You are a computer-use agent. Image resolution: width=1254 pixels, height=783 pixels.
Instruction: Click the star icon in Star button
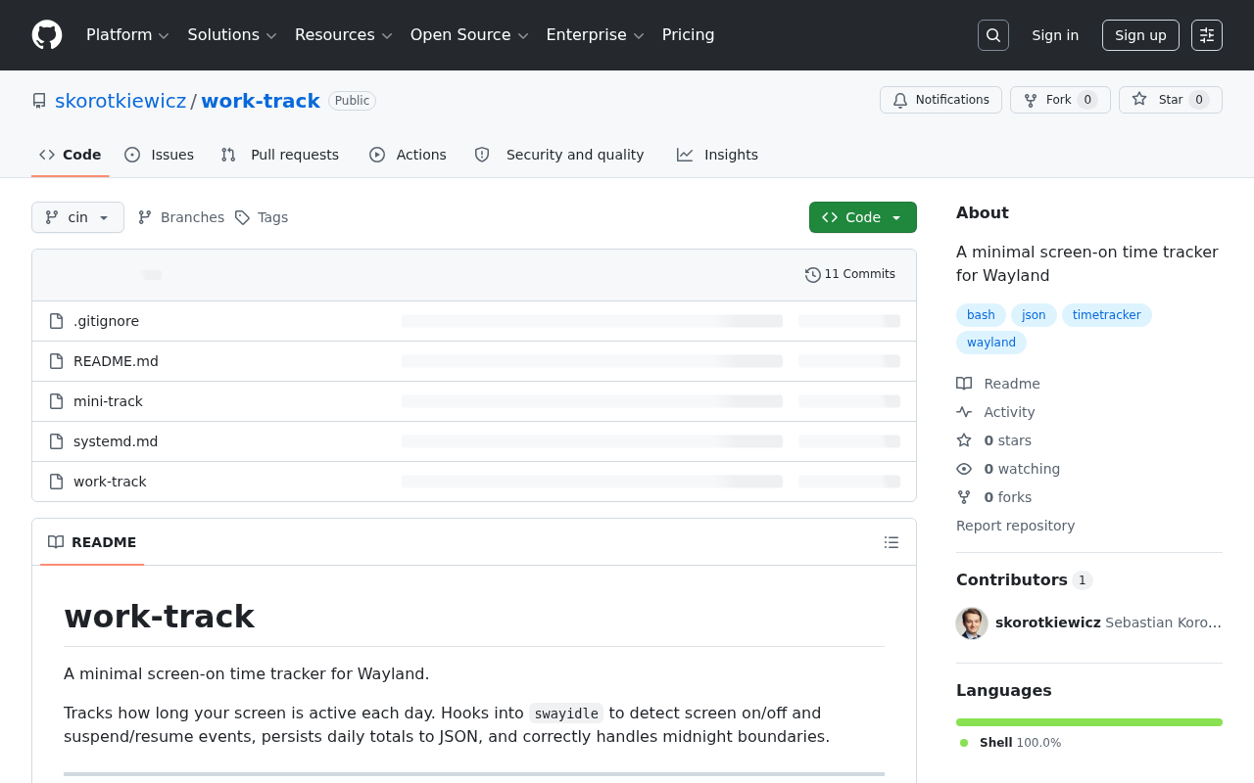click(1139, 100)
